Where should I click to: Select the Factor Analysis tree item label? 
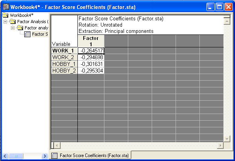pyautogui.click(x=32, y=22)
